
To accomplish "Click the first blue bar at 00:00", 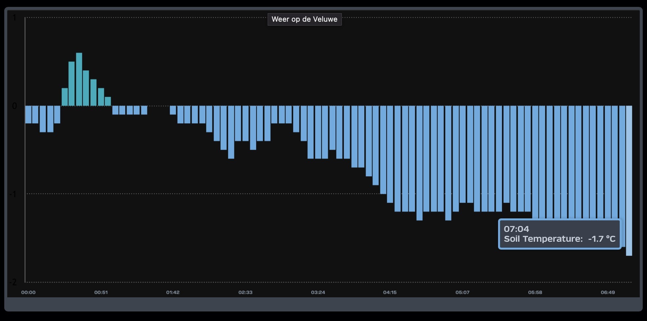I will coord(28,114).
